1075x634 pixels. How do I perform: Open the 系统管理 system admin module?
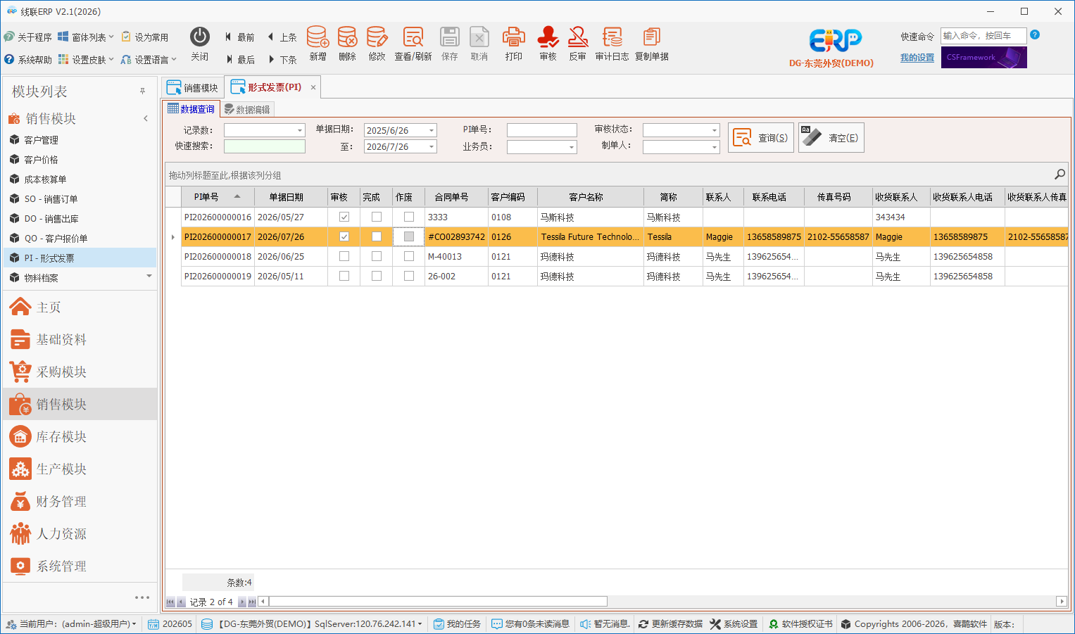pos(80,566)
